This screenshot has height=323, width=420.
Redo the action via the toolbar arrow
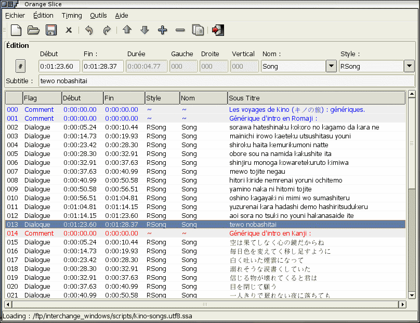point(107,30)
